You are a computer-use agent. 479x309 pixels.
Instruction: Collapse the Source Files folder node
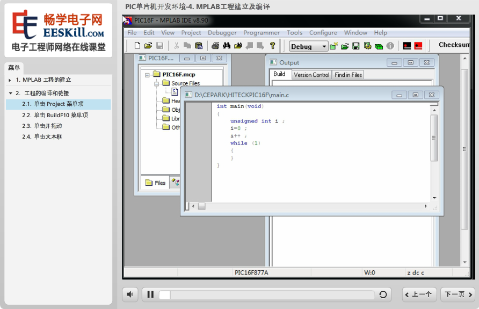coord(156,83)
